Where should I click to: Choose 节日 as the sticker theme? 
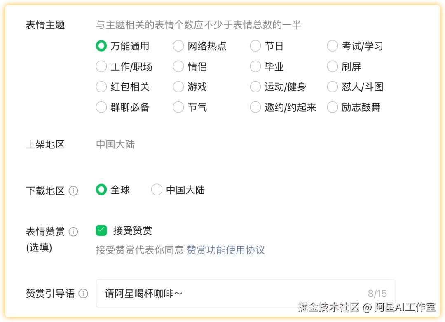coord(255,46)
